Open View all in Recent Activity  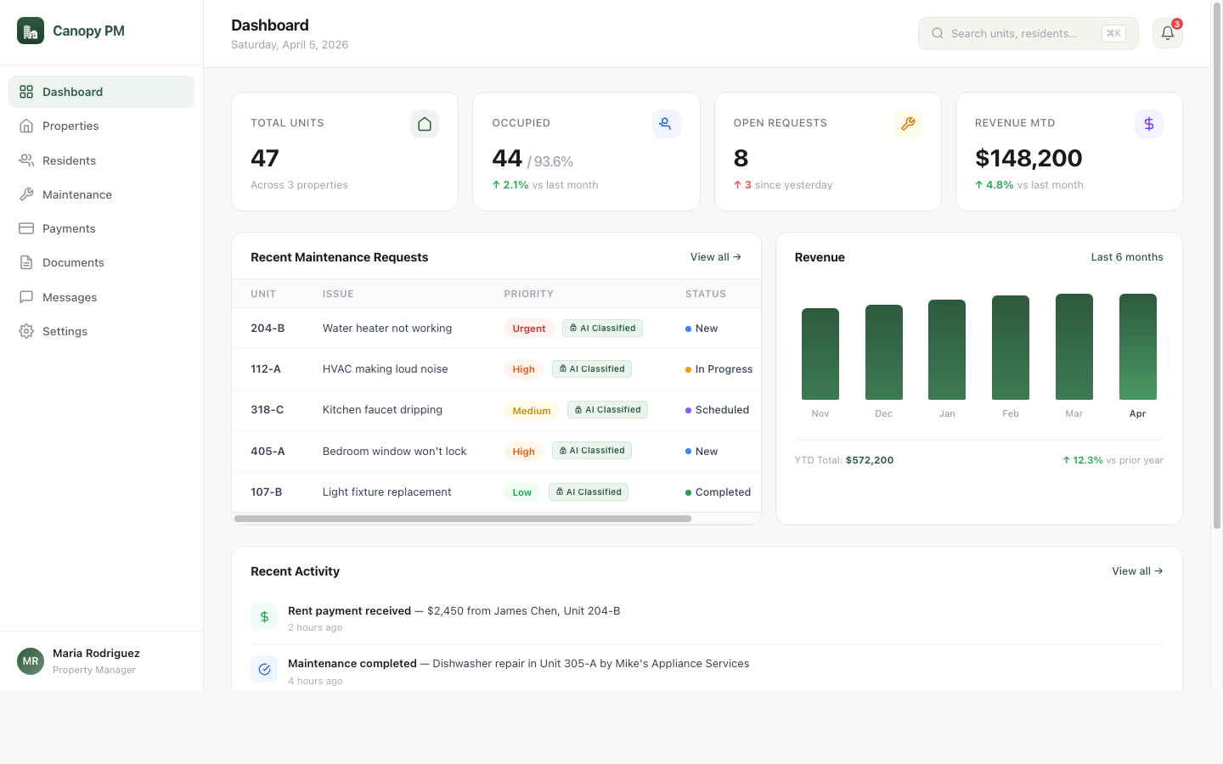tap(1136, 570)
